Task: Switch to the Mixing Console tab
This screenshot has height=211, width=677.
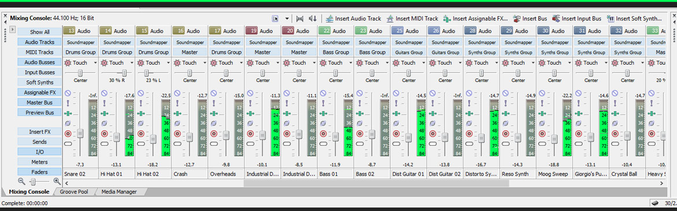Action: point(29,191)
